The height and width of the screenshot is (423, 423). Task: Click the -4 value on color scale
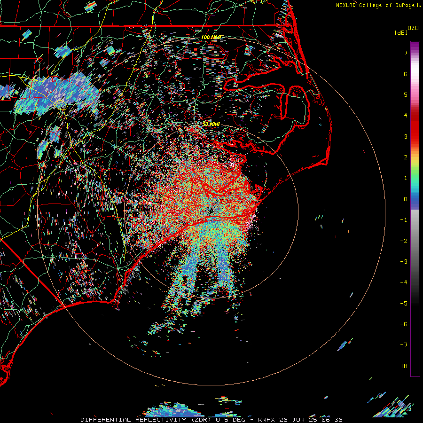coord(404,282)
